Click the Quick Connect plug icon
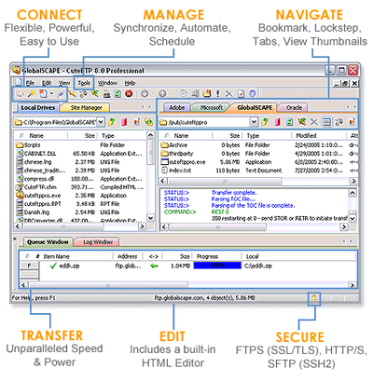 61,93
